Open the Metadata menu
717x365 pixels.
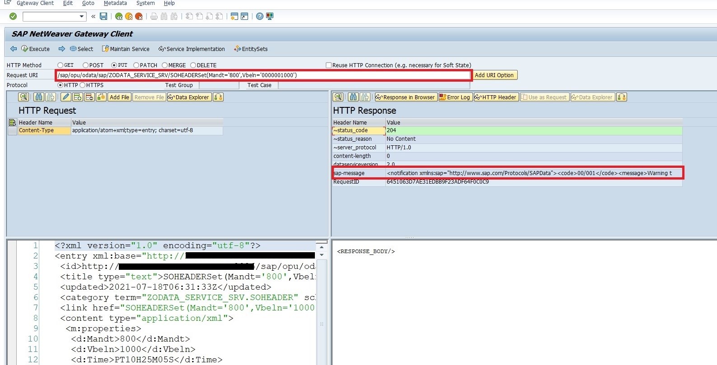[x=115, y=3]
